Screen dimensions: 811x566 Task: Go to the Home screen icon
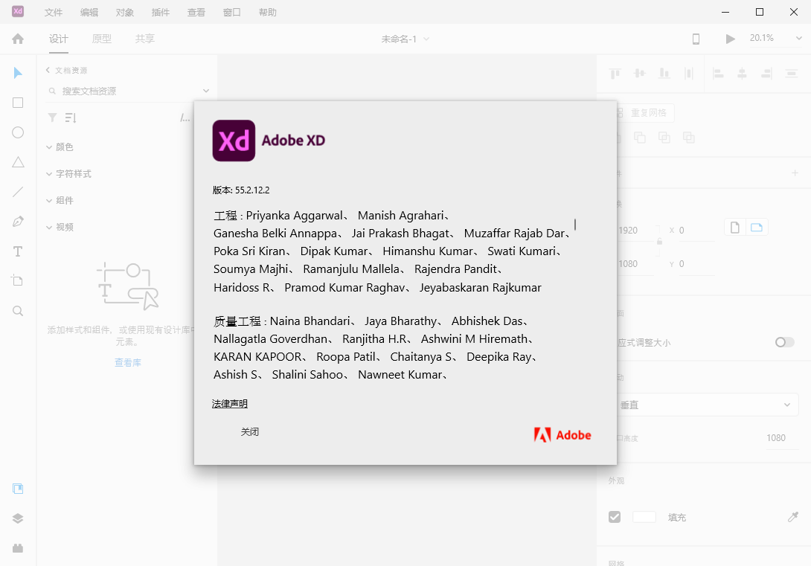(x=18, y=39)
